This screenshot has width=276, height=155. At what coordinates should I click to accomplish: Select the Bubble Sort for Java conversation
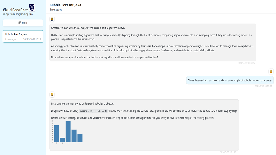click(x=23, y=37)
